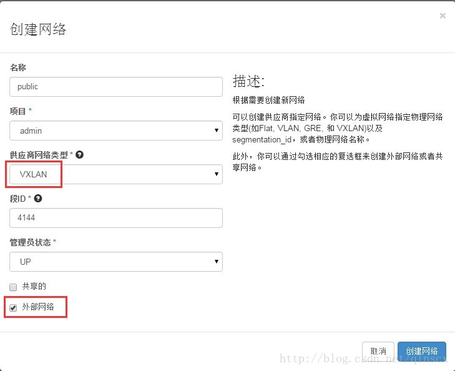
Task: Toggle the 共享的 checkbox
Action: [x=13, y=287]
